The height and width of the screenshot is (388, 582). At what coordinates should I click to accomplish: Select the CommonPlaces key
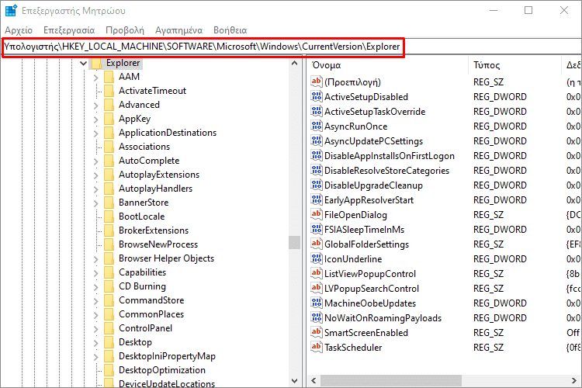coord(151,314)
